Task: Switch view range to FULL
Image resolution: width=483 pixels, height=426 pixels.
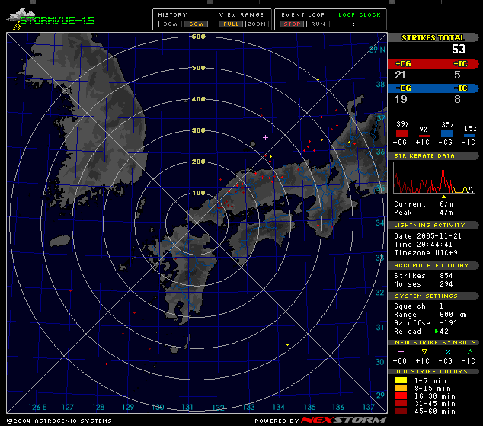Action: point(229,24)
